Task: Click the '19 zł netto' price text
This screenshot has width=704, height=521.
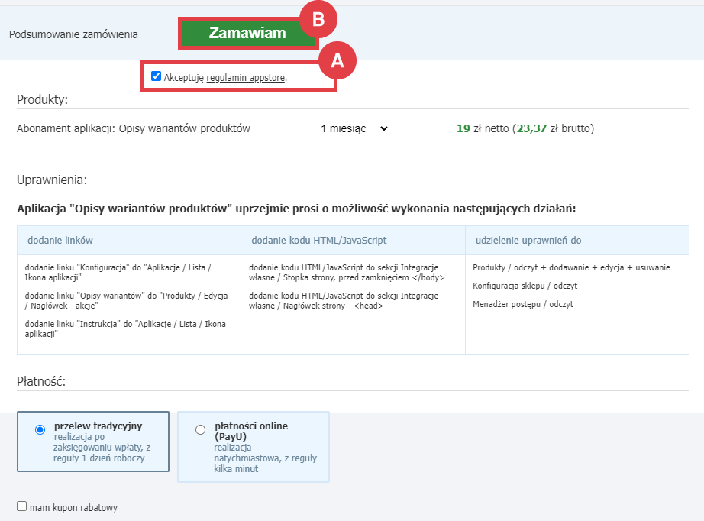Action: click(x=483, y=128)
